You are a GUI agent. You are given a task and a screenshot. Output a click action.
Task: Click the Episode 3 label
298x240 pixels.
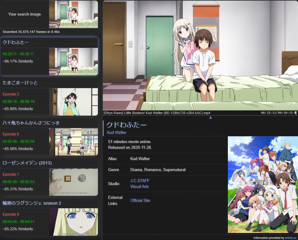coord(11,94)
